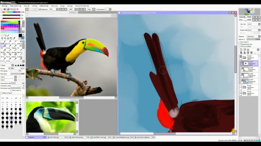Select the rotate canvas tool
Viewport: 261px width, 146px height.
tap(8, 39)
